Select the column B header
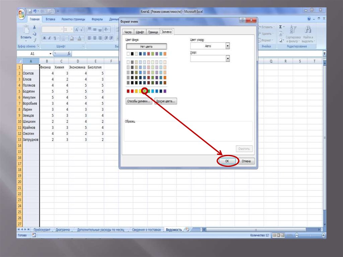 [x=47, y=61]
